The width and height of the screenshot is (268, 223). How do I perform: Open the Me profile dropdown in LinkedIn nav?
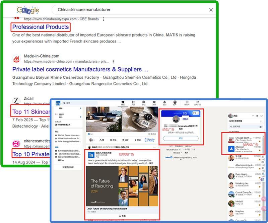click(175, 103)
